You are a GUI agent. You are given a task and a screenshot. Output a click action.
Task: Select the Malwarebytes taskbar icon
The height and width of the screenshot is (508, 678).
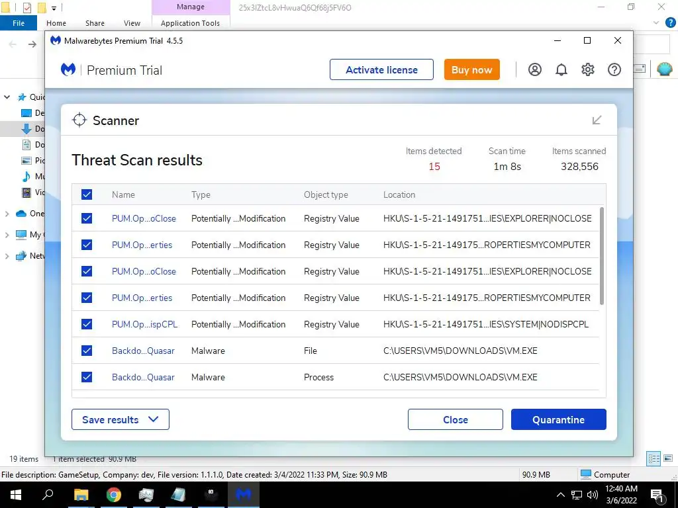[243, 495]
